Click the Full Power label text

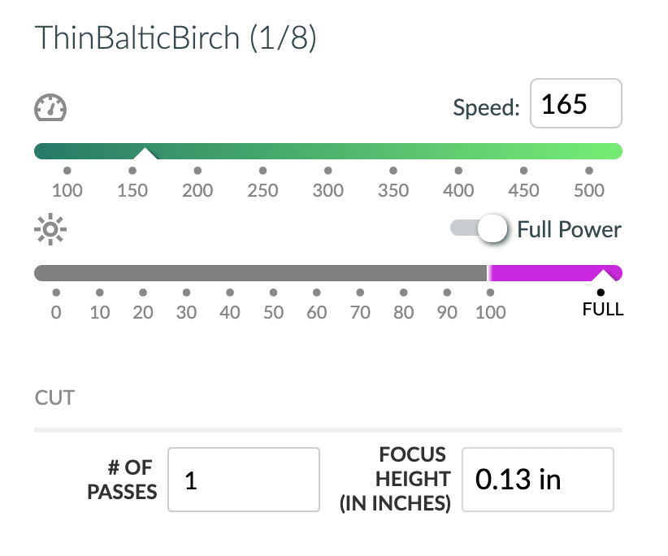click(x=569, y=229)
